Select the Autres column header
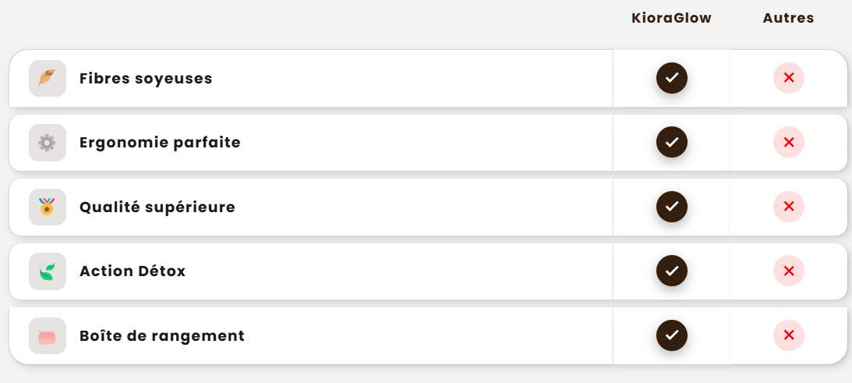The image size is (852, 383). click(x=788, y=18)
